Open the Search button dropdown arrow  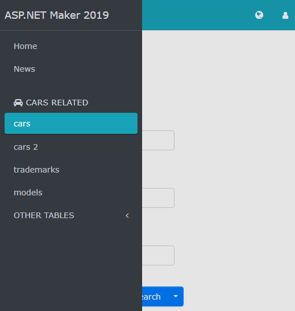coord(176,296)
